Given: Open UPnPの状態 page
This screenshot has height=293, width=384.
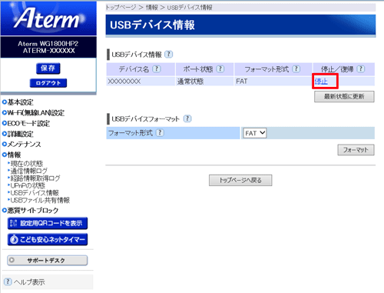Looking at the screenshot, I should [x=28, y=185].
